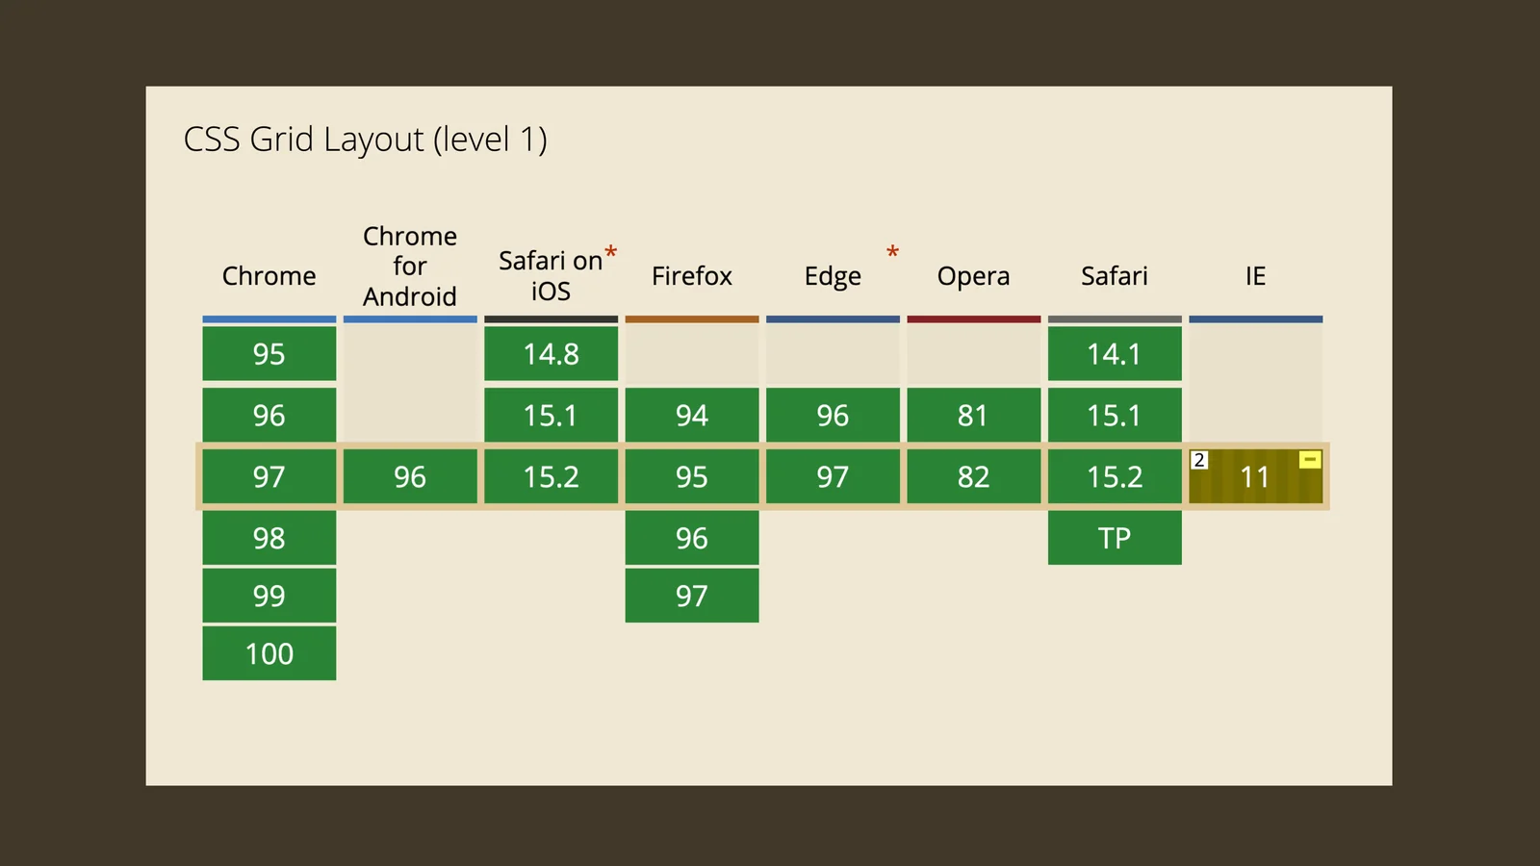The height and width of the screenshot is (866, 1540).
Task: Select the Chrome 100 version cell
Action: pos(269,653)
